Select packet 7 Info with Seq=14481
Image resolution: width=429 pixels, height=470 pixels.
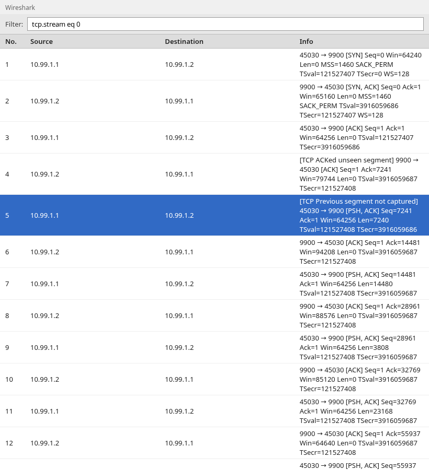358,284
